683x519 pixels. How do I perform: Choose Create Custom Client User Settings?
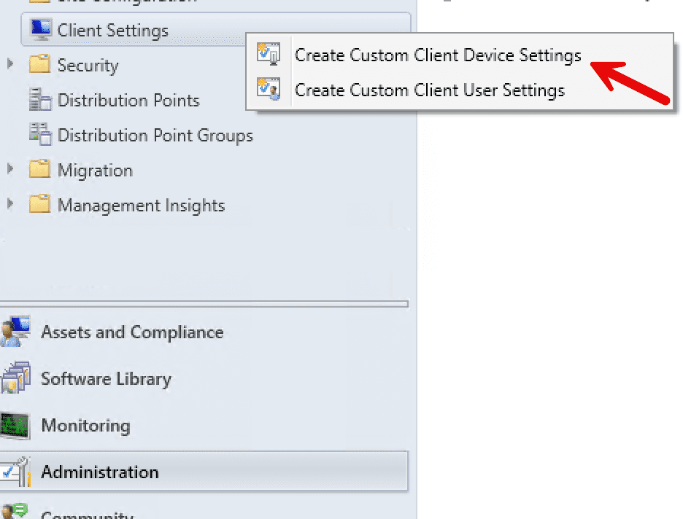[428, 90]
